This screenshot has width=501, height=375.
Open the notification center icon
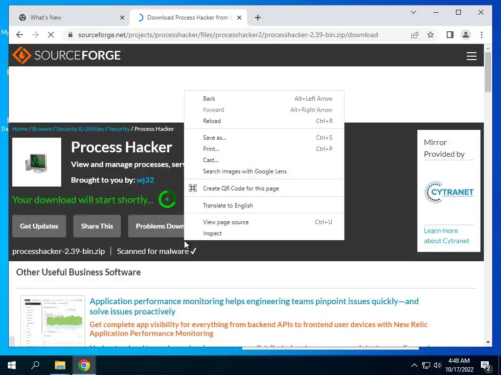(x=486, y=365)
